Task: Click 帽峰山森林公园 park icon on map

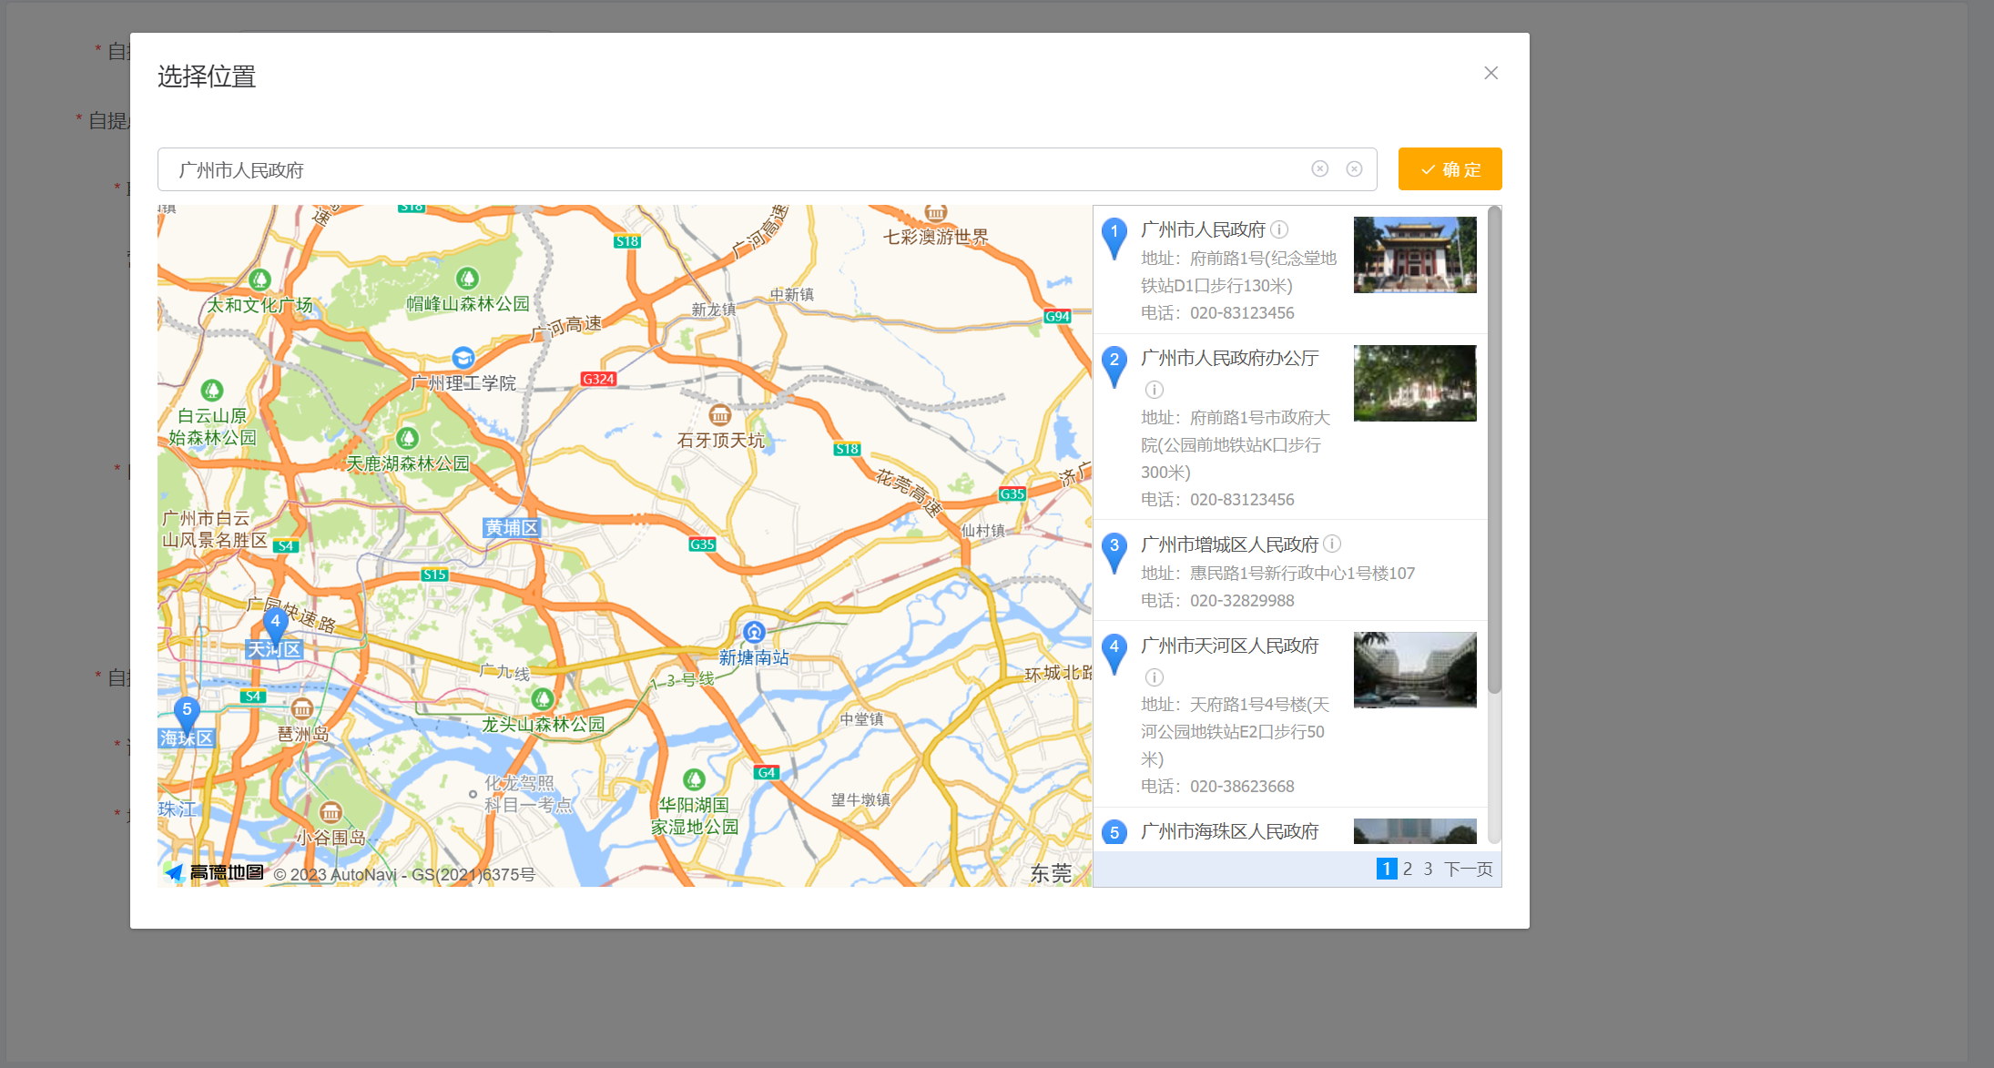Action: (x=468, y=279)
